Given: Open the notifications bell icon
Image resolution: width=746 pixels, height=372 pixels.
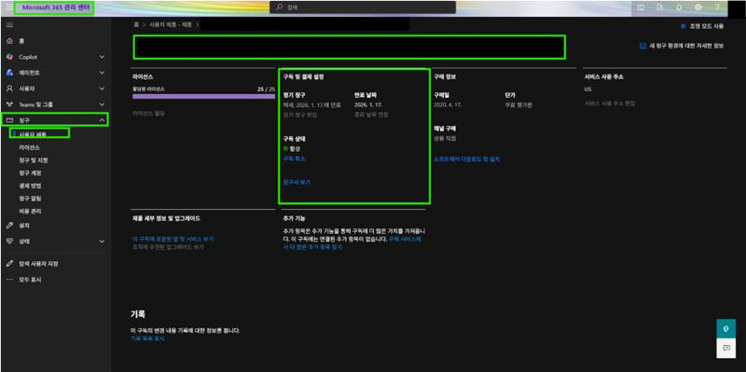Looking at the screenshot, I should tap(679, 7).
